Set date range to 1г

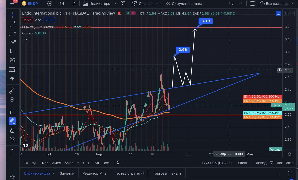(x=89, y=163)
